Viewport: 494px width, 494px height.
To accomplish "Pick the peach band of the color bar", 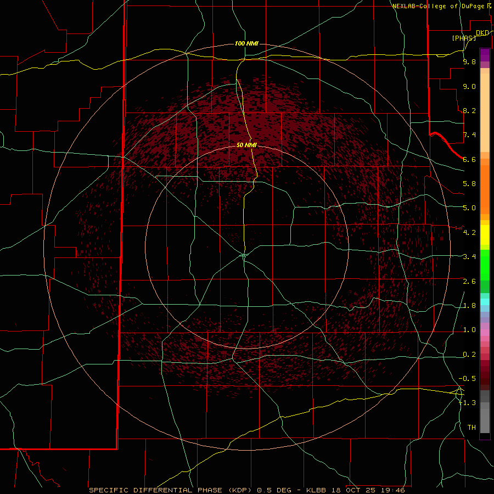I will click(x=485, y=114).
